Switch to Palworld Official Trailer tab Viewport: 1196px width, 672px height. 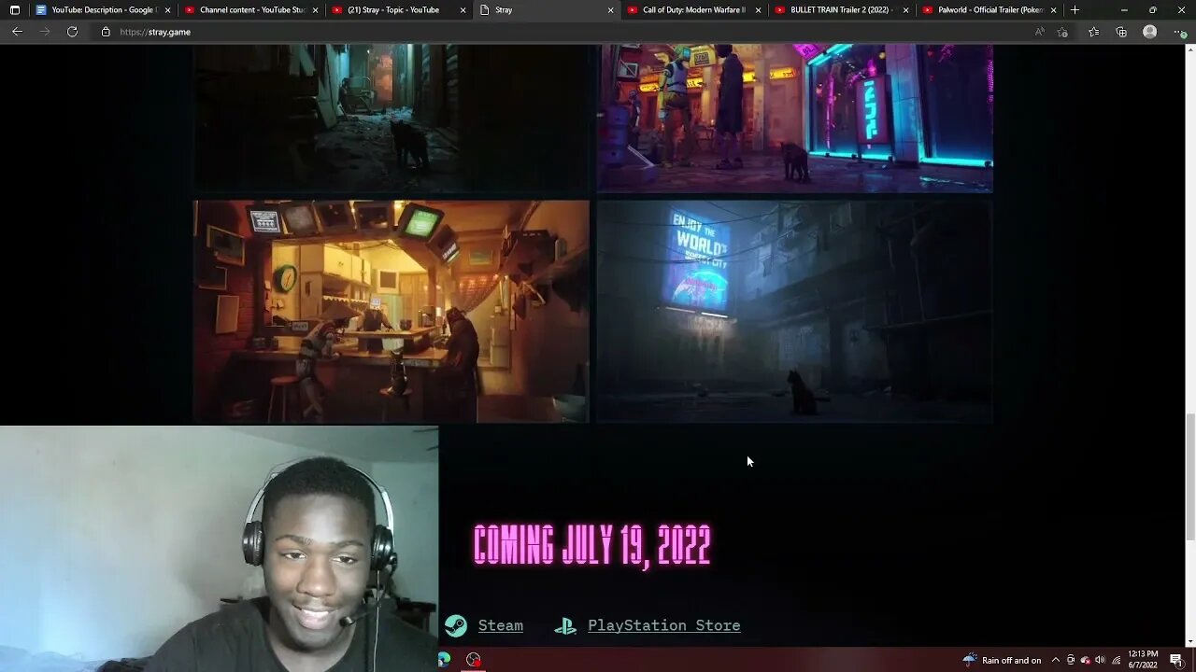(989, 10)
